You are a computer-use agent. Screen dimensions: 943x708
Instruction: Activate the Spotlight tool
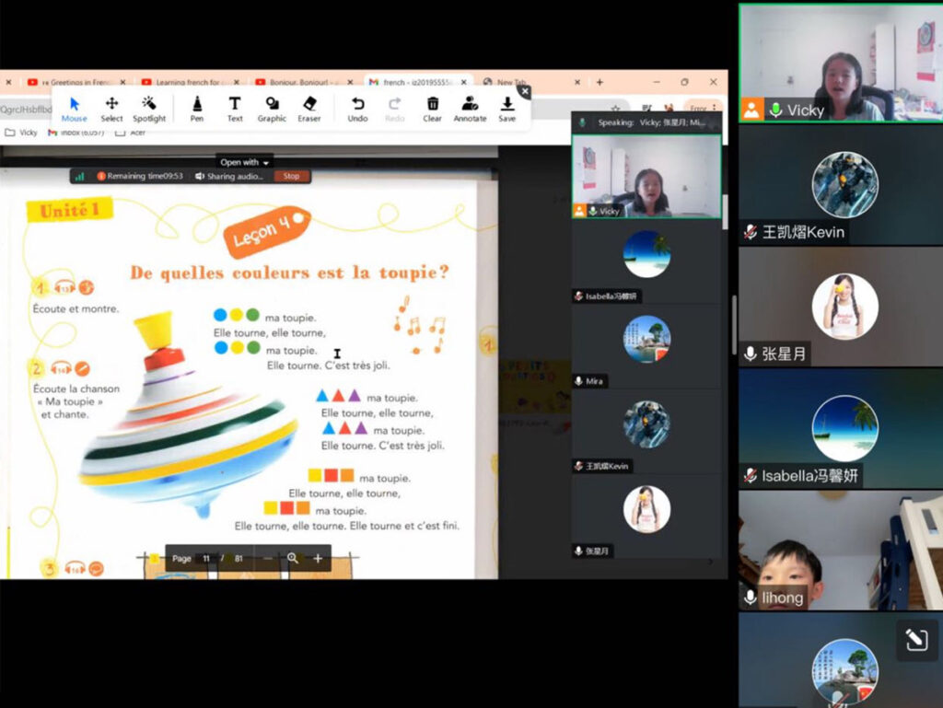pyautogui.click(x=149, y=110)
